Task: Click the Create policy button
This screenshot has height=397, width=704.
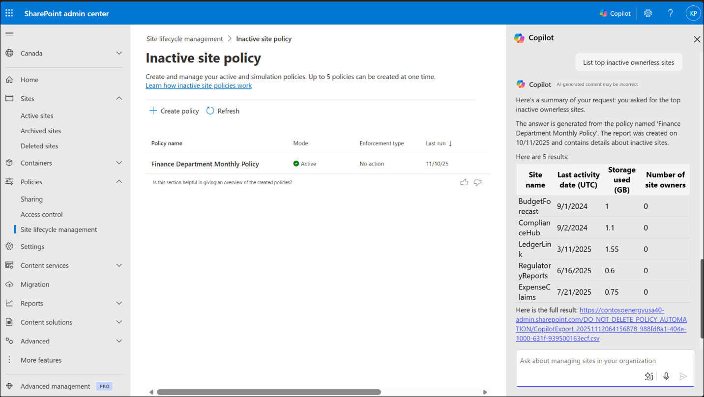Action: pos(174,111)
